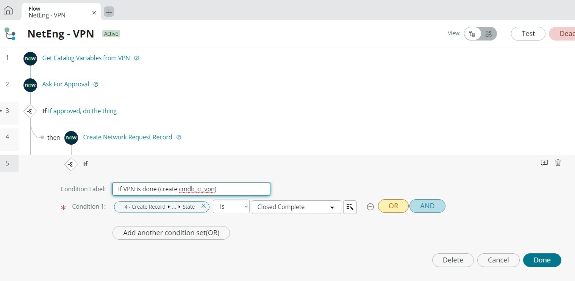Click the Deactivate button

coord(562,34)
